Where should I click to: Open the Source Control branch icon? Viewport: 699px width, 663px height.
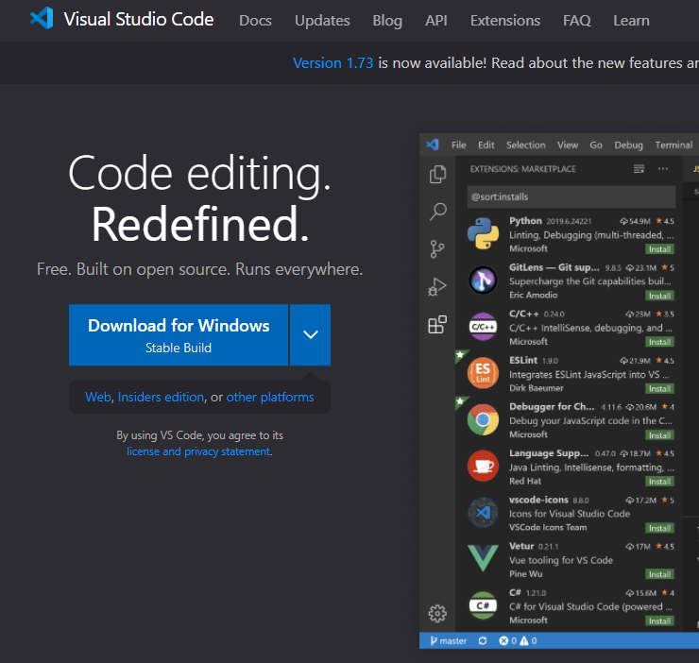pos(437,249)
